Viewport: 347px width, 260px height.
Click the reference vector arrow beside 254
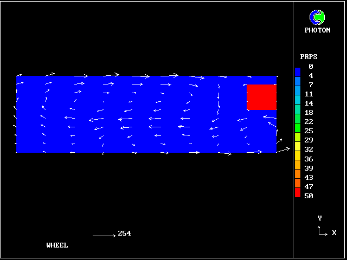pos(104,236)
